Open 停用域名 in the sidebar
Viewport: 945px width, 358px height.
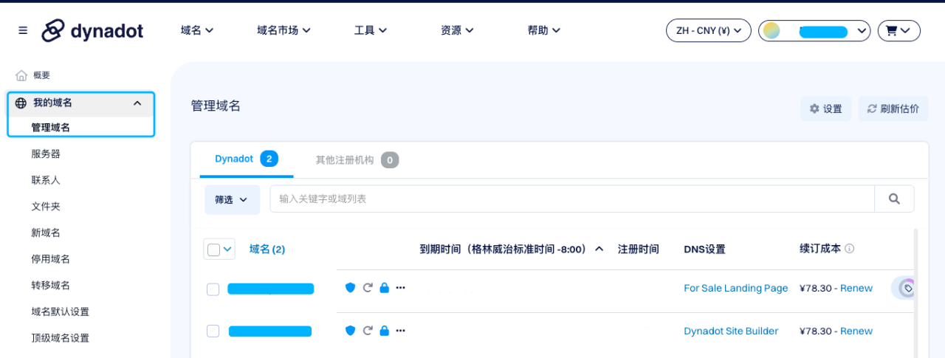pyautogui.click(x=51, y=259)
